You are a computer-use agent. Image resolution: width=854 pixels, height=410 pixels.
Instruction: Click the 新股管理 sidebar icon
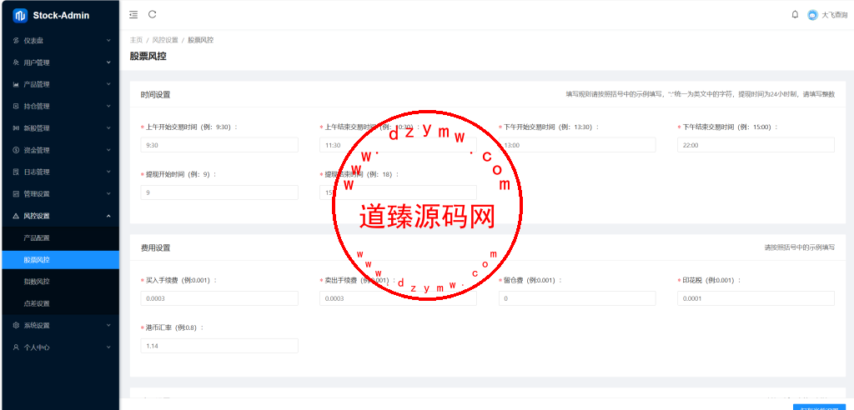point(16,128)
